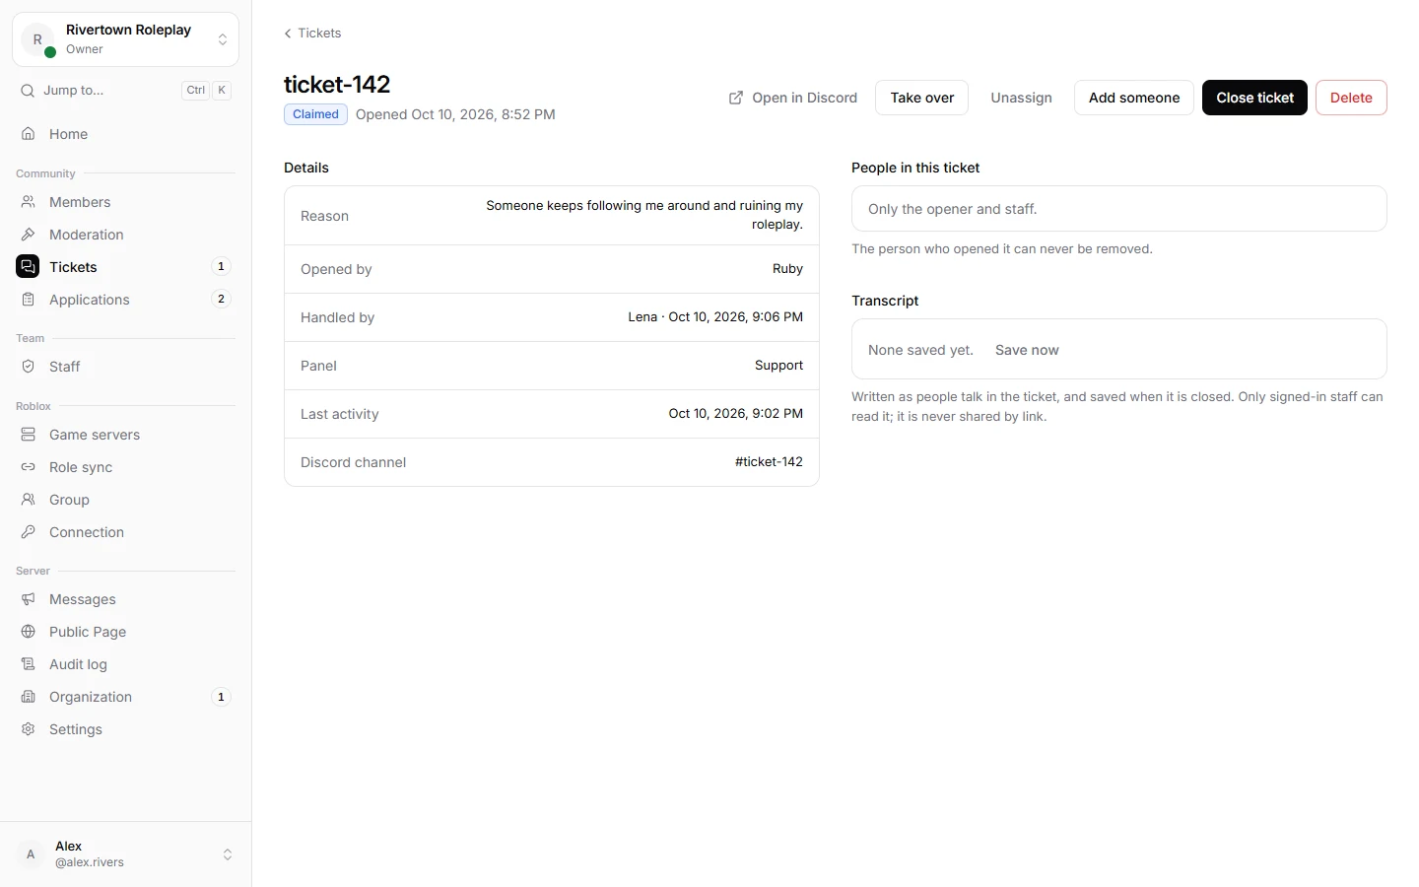1419x887 pixels.
Task: Open Game servers via its server icon
Action: tap(29, 435)
